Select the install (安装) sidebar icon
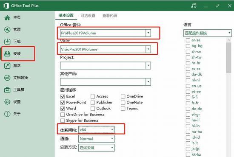Viewport: 234px width, 157px height. 7,53
